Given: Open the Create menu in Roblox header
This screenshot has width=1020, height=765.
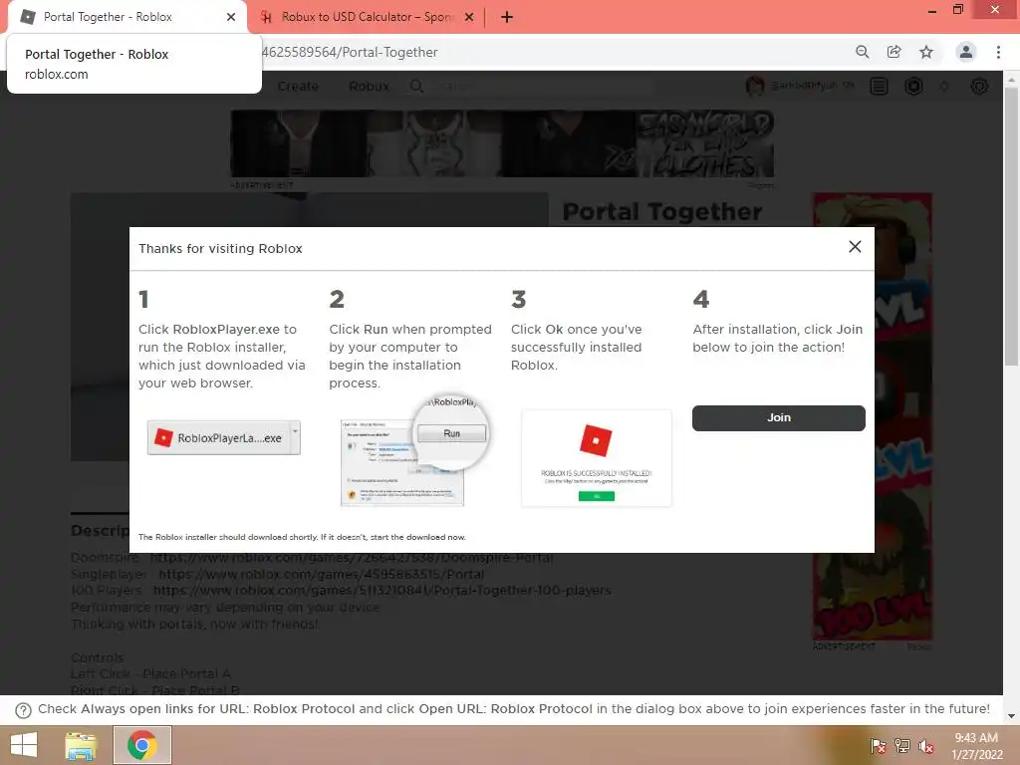Looking at the screenshot, I should tap(298, 87).
